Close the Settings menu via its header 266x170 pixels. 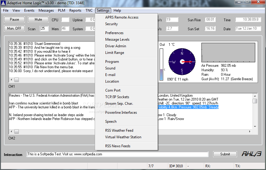[103, 10]
